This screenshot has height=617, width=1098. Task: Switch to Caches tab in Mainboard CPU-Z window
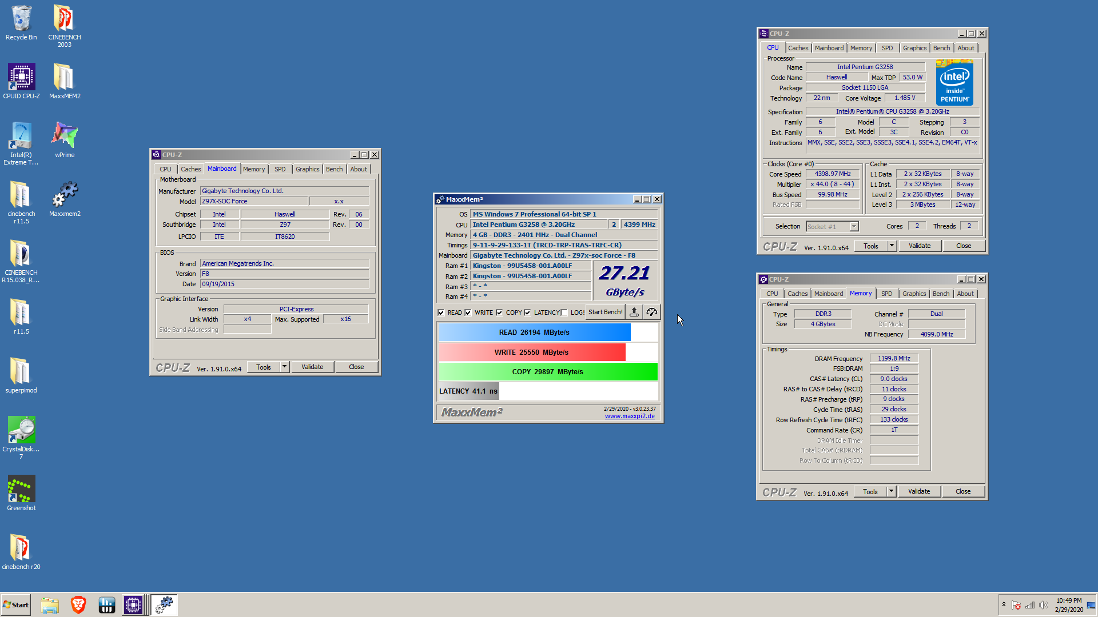click(190, 169)
